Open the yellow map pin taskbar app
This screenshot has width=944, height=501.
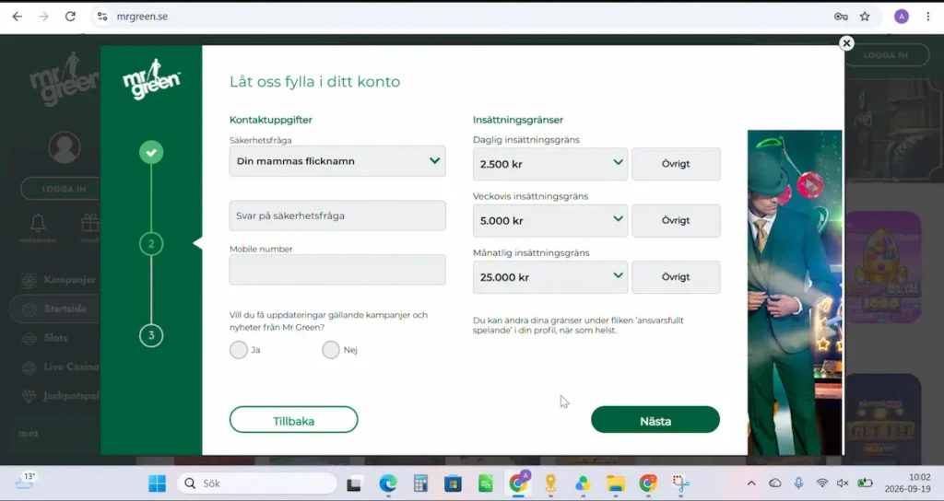coord(550,484)
